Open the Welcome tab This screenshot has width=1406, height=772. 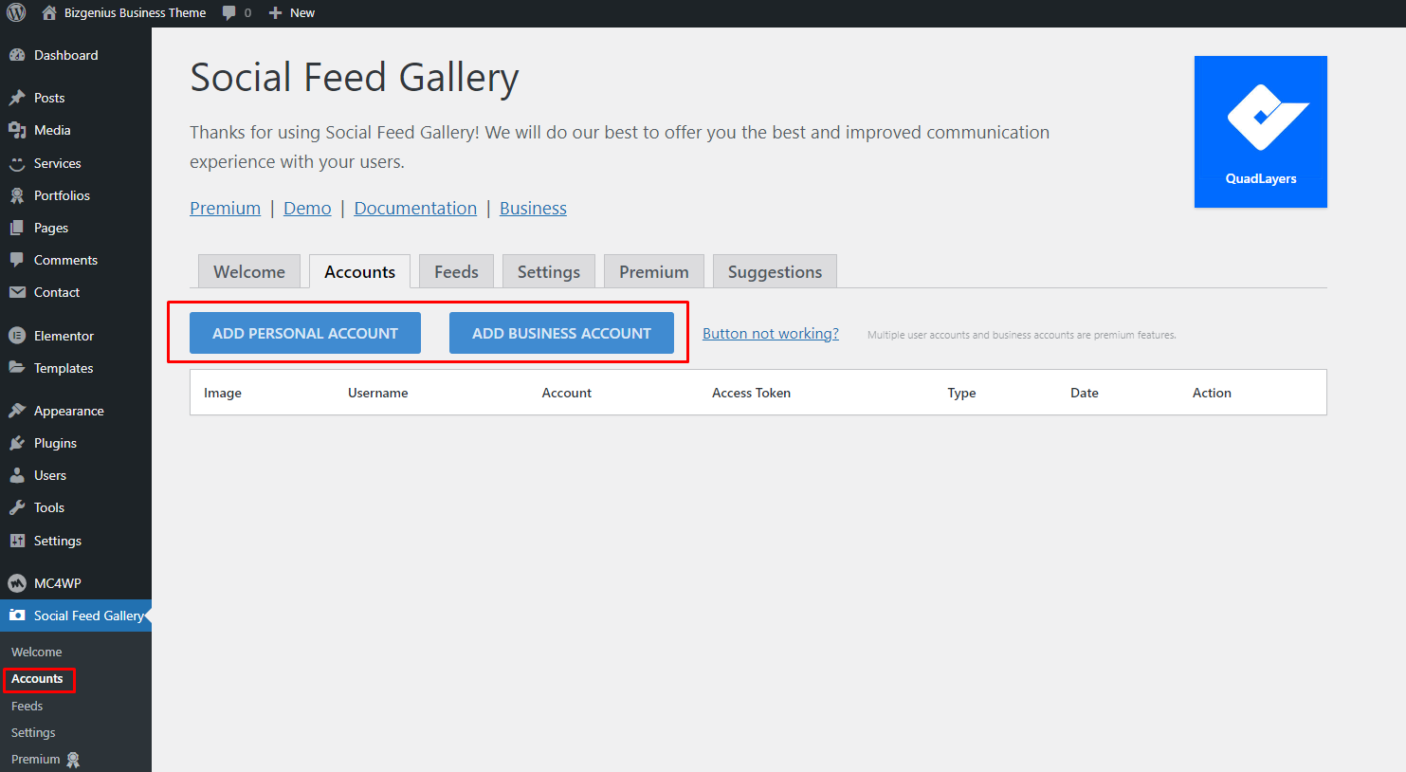tap(249, 271)
